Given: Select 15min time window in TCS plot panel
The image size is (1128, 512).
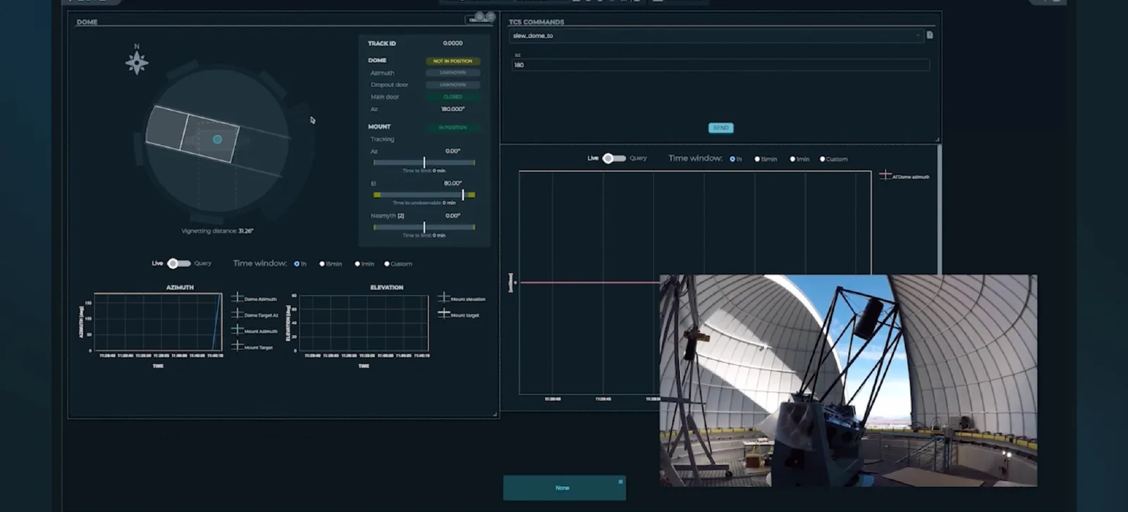Looking at the screenshot, I should 757,159.
